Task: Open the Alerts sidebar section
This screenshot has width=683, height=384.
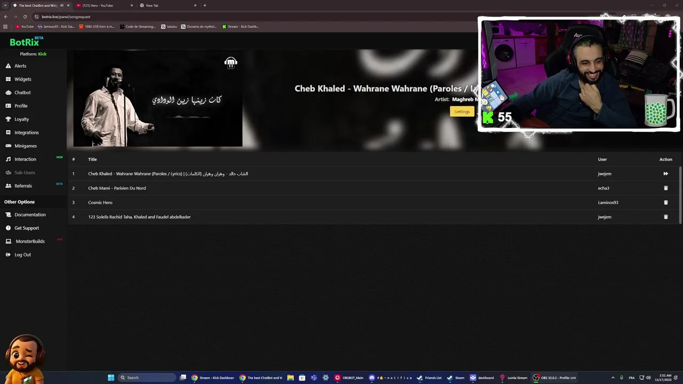Action: [16, 66]
